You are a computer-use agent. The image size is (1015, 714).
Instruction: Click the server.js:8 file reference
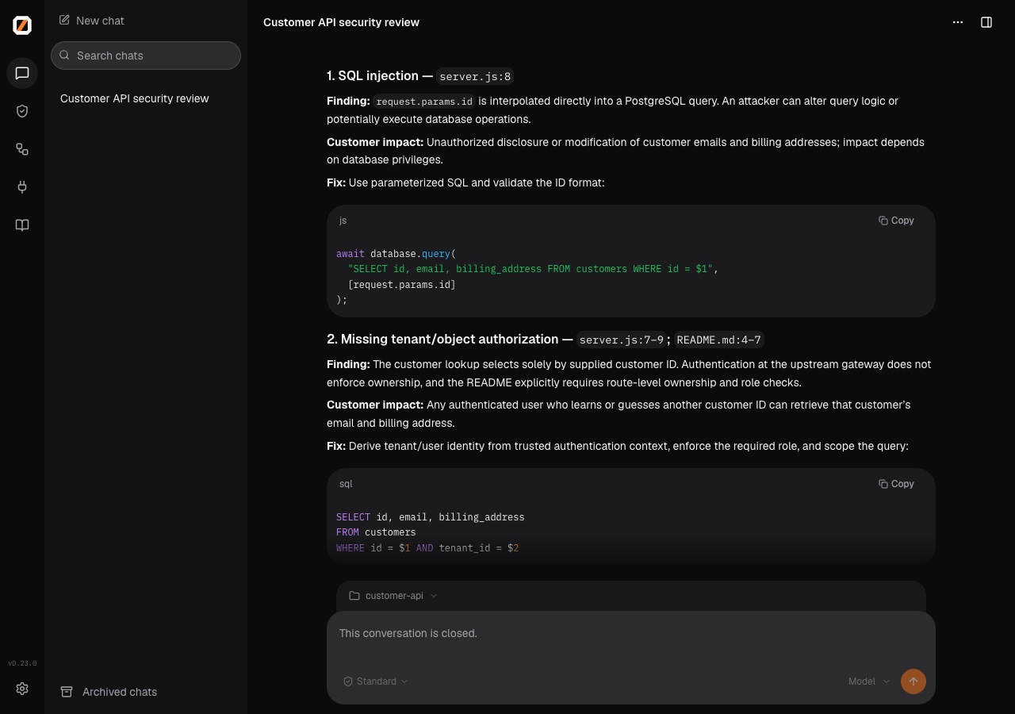[475, 77]
